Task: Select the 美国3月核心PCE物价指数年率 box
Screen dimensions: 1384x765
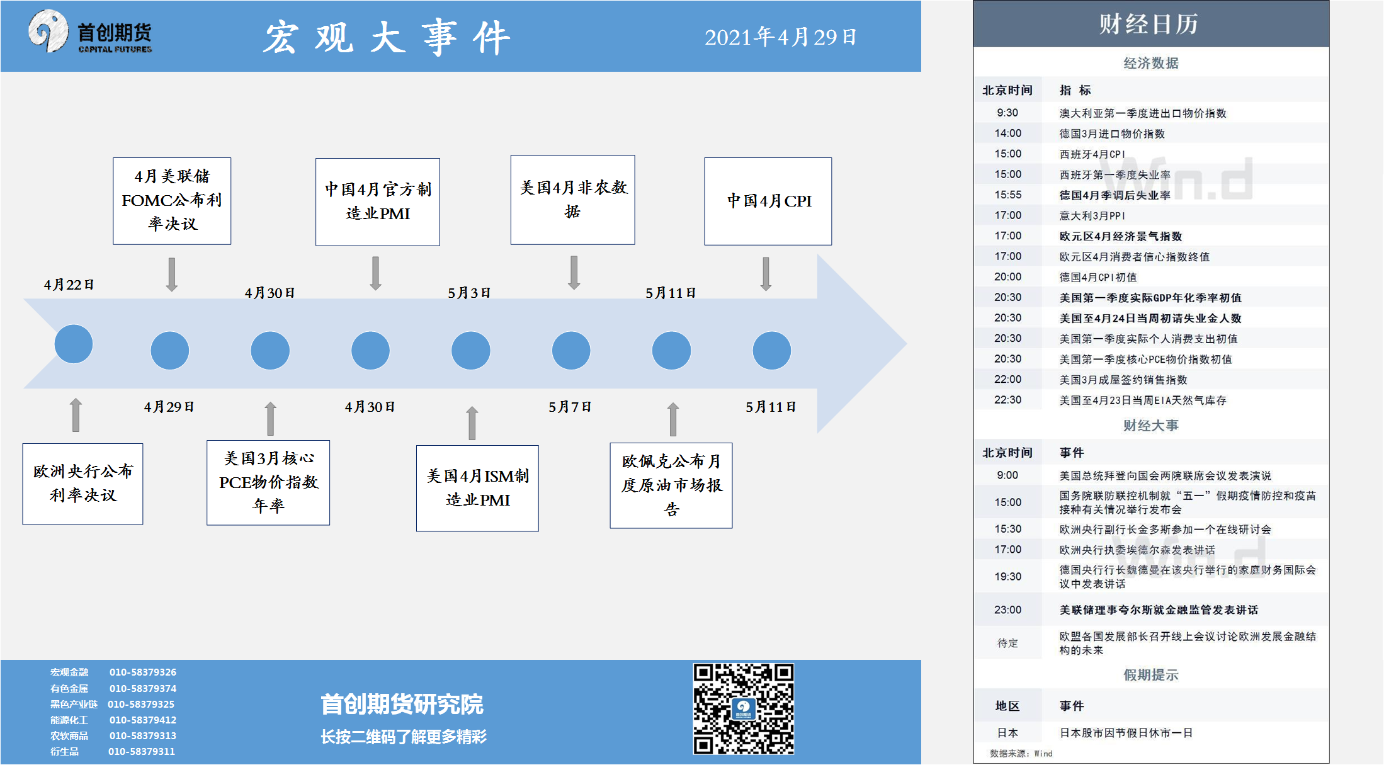Action: pos(268,482)
